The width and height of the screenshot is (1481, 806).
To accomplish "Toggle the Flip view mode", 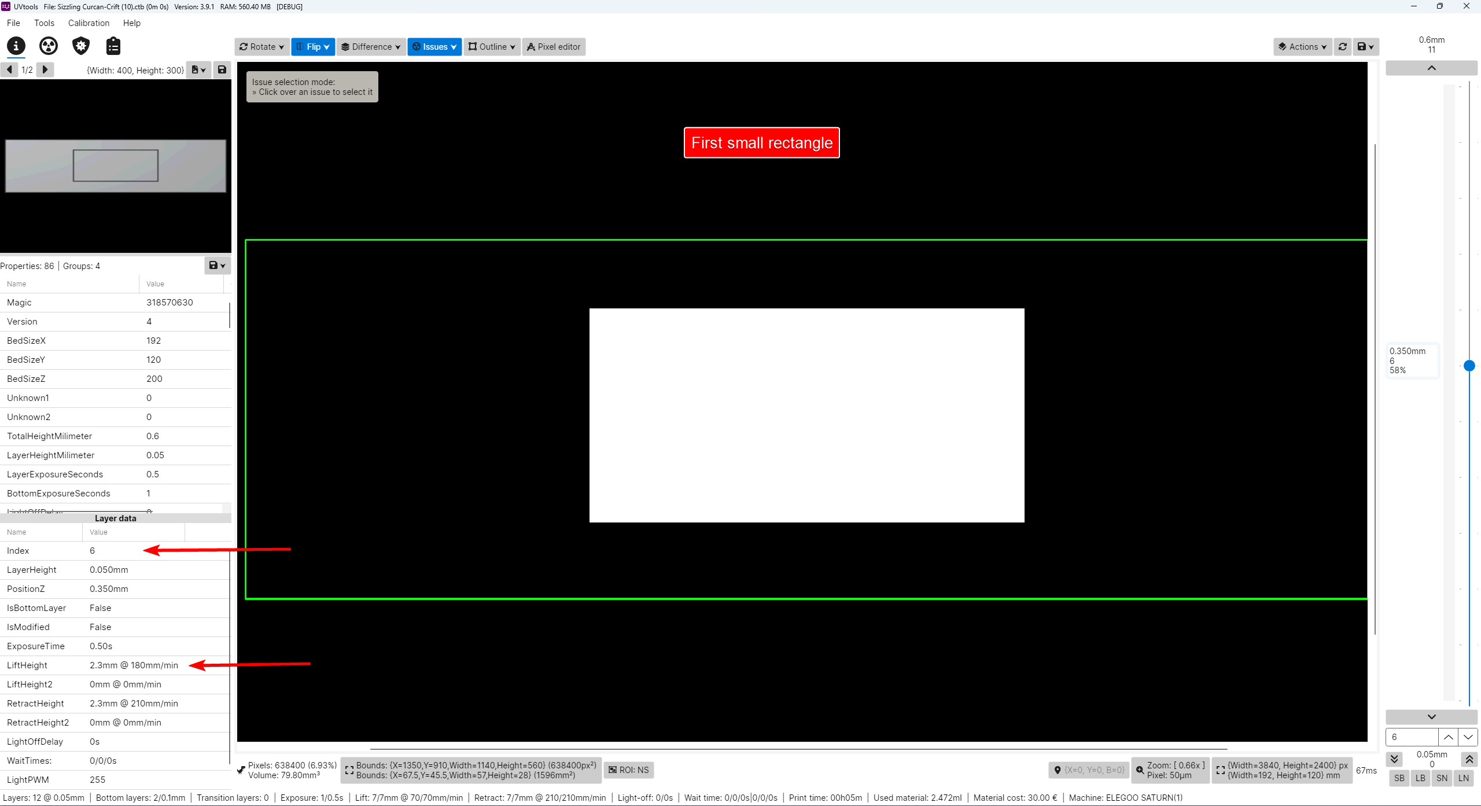I will (312, 47).
